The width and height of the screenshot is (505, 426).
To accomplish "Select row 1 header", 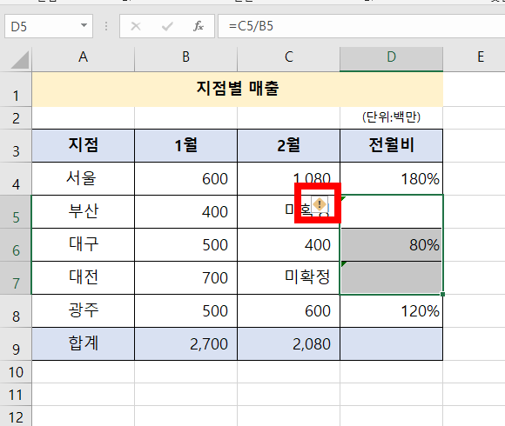I will (x=16, y=90).
